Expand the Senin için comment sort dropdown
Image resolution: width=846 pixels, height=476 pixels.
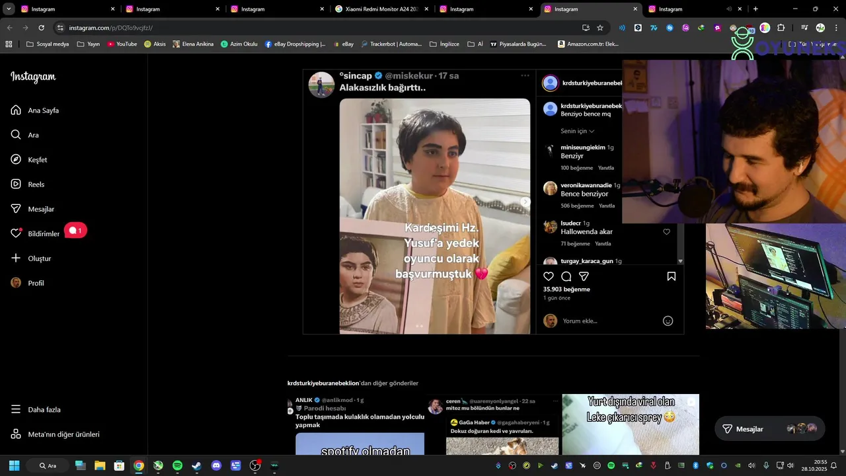[x=577, y=131]
